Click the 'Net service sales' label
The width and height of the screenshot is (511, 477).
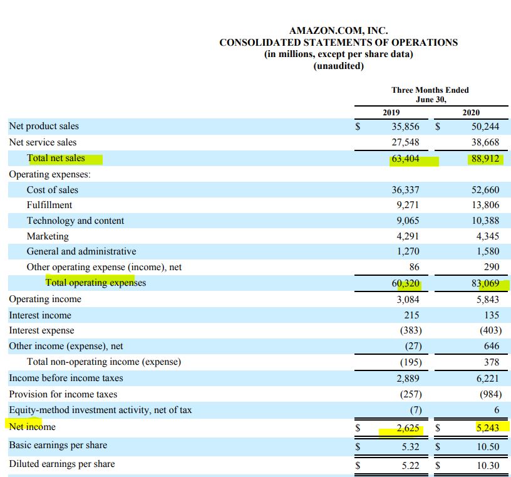(43, 142)
